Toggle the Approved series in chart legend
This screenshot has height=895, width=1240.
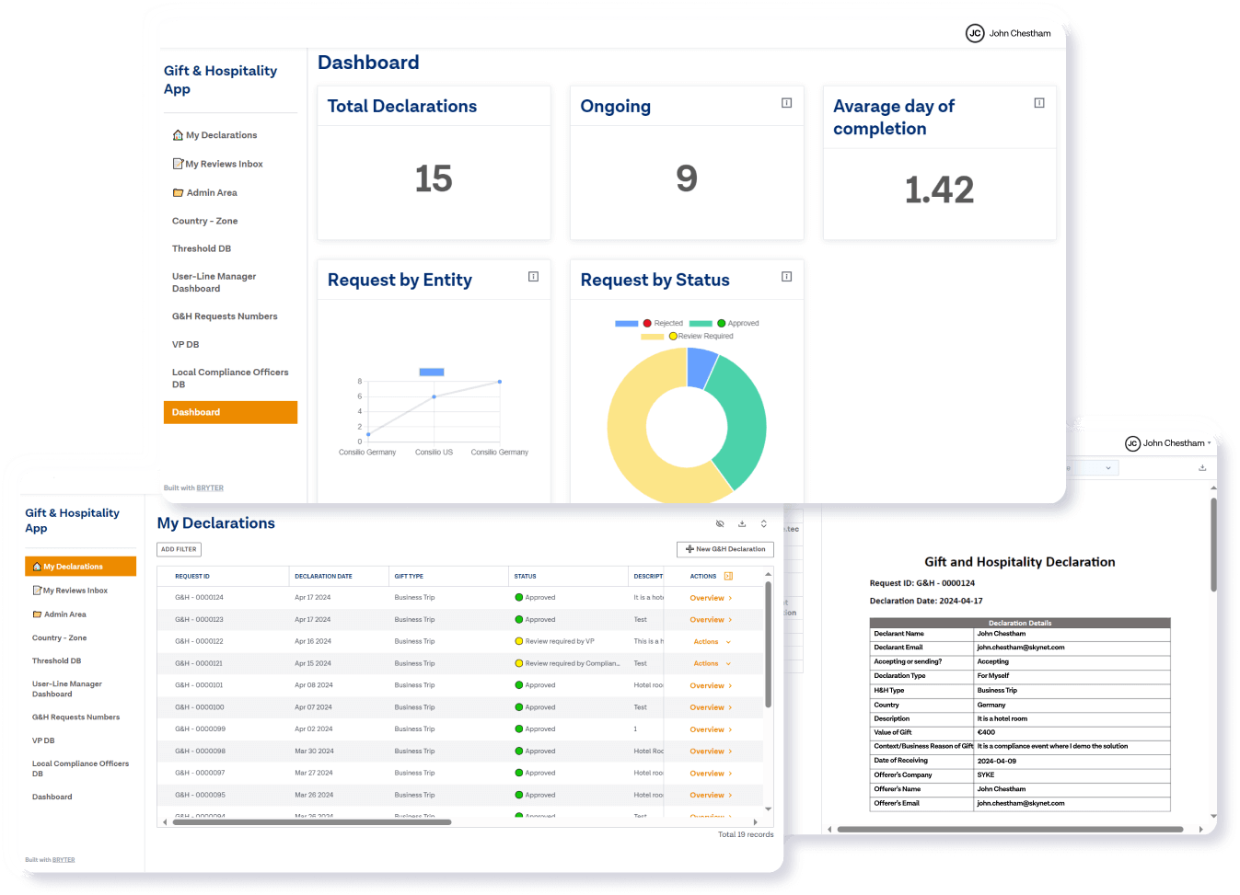tap(736, 324)
